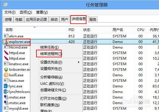Viewport: 159px width, 112px height.
Task: Sort by the 名称 column header
Action: click(35, 30)
